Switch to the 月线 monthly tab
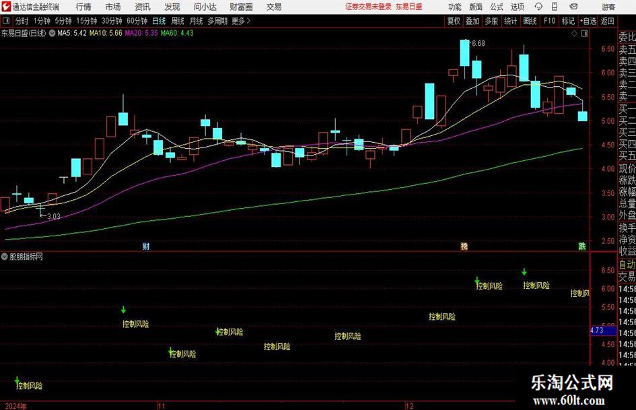Screen dimensions: 636x410 click(196, 21)
